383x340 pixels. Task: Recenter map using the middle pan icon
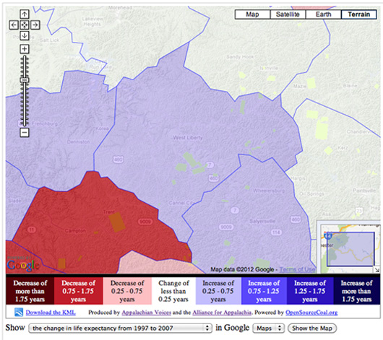tap(24, 25)
